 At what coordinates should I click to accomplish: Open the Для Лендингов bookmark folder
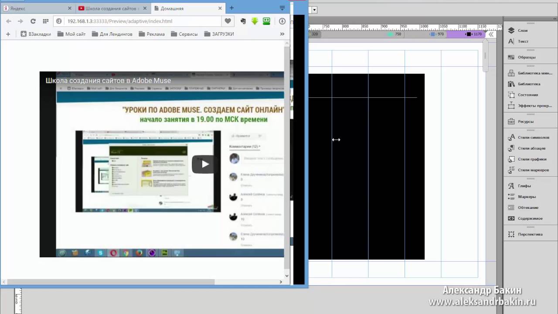pos(112,34)
